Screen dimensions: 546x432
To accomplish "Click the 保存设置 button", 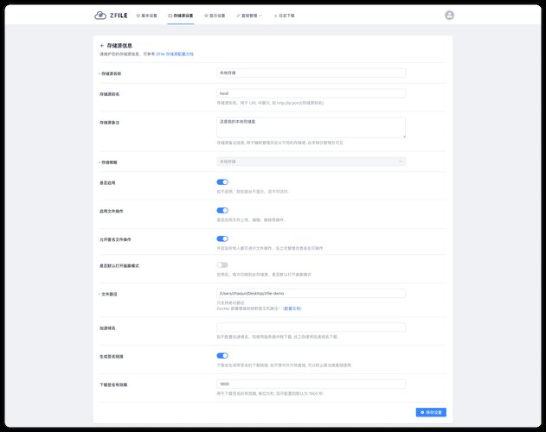I will [x=431, y=412].
